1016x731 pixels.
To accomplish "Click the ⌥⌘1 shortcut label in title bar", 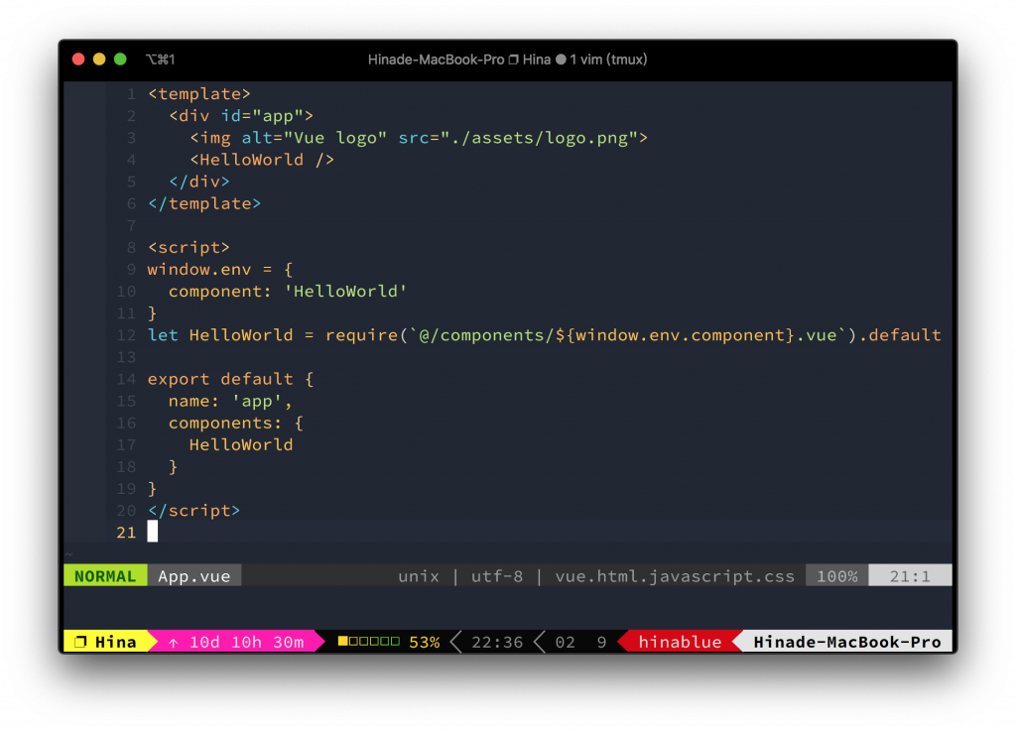I will point(160,60).
